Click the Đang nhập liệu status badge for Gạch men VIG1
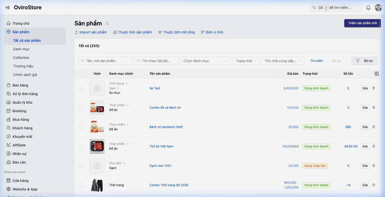 (x=315, y=166)
